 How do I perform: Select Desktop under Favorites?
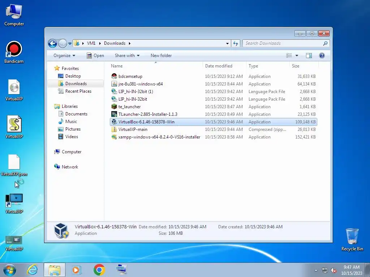click(73, 76)
